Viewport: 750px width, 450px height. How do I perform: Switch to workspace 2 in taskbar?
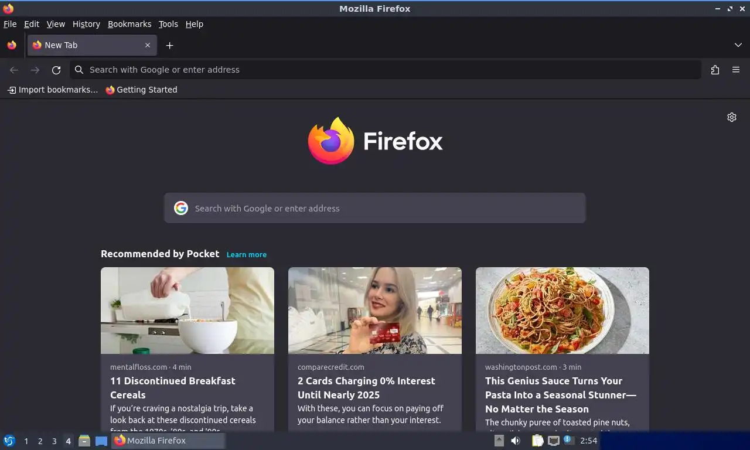40,441
